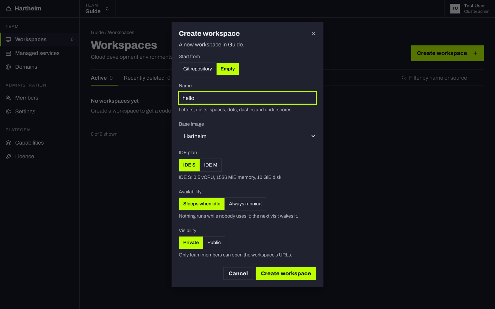The image size is (495, 309).
Task: Click the Filter by name or source field
Action: pyautogui.click(x=442, y=78)
